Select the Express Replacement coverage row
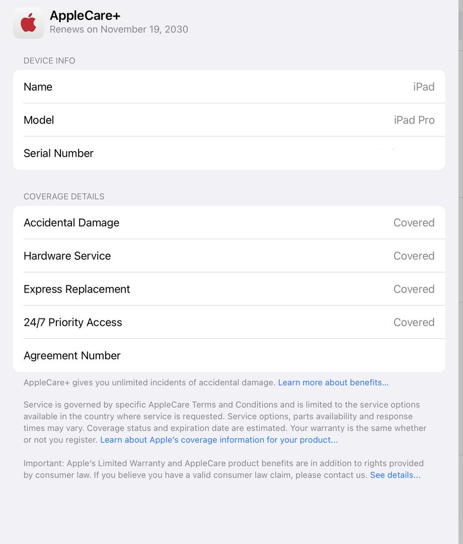 pyautogui.click(x=229, y=289)
